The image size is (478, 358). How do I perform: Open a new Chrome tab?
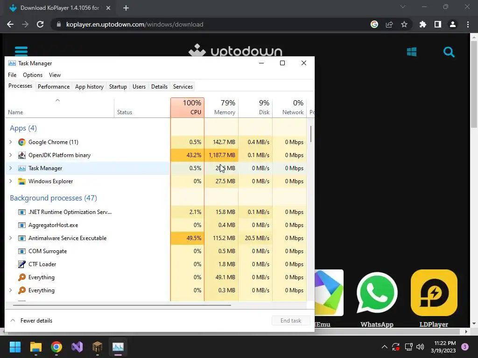point(126,8)
